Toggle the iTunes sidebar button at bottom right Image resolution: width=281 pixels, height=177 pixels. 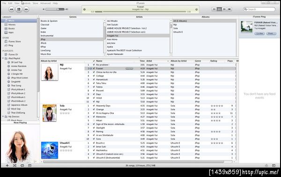[274, 166]
